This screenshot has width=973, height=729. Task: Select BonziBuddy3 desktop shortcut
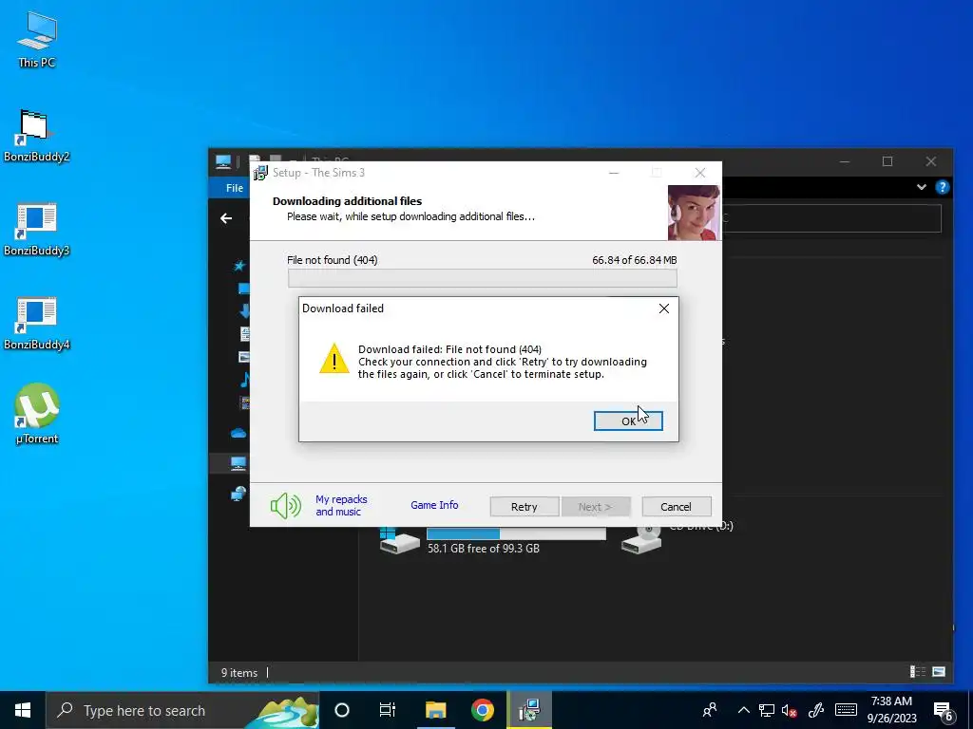(x=37, y=230)
